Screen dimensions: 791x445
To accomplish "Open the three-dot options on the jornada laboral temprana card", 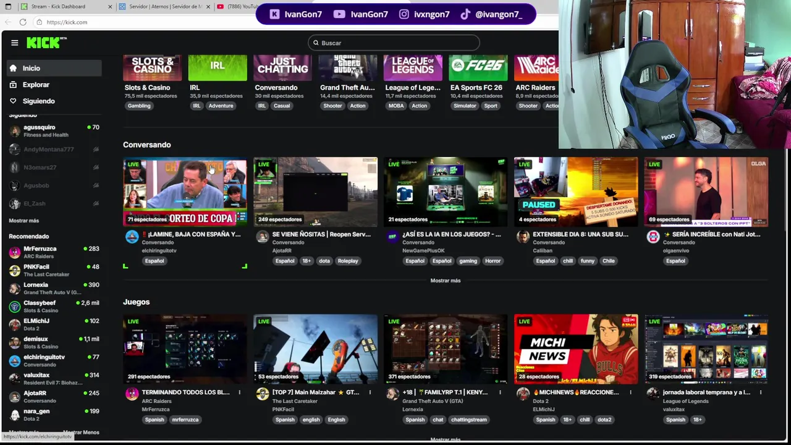I will tap(761, 392).
